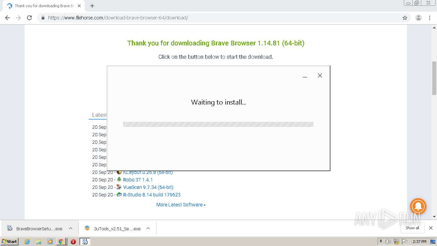View site security lock info
437x246 pixels.
click(x=43, y=18)
